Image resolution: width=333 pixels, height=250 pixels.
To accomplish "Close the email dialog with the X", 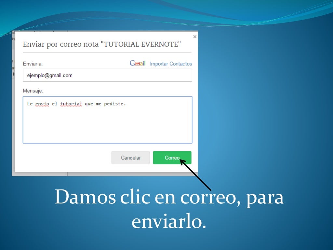I will (x=195, y=37).
